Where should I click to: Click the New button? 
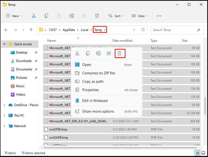(x=14, y=16)
